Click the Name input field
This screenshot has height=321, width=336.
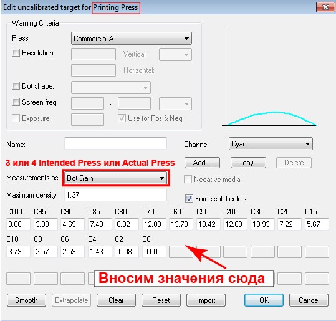pyautogui.click(x=115, y=143)
